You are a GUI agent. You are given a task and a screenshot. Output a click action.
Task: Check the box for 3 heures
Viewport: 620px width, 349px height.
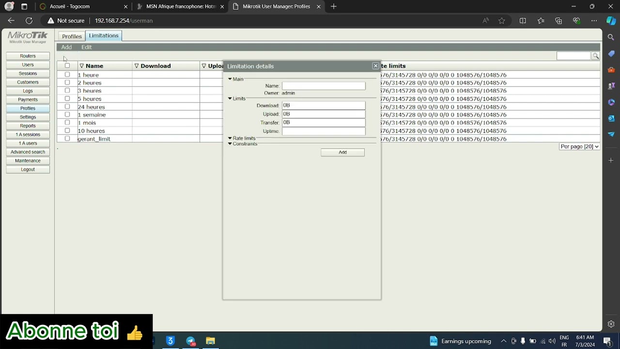(67, 90)
